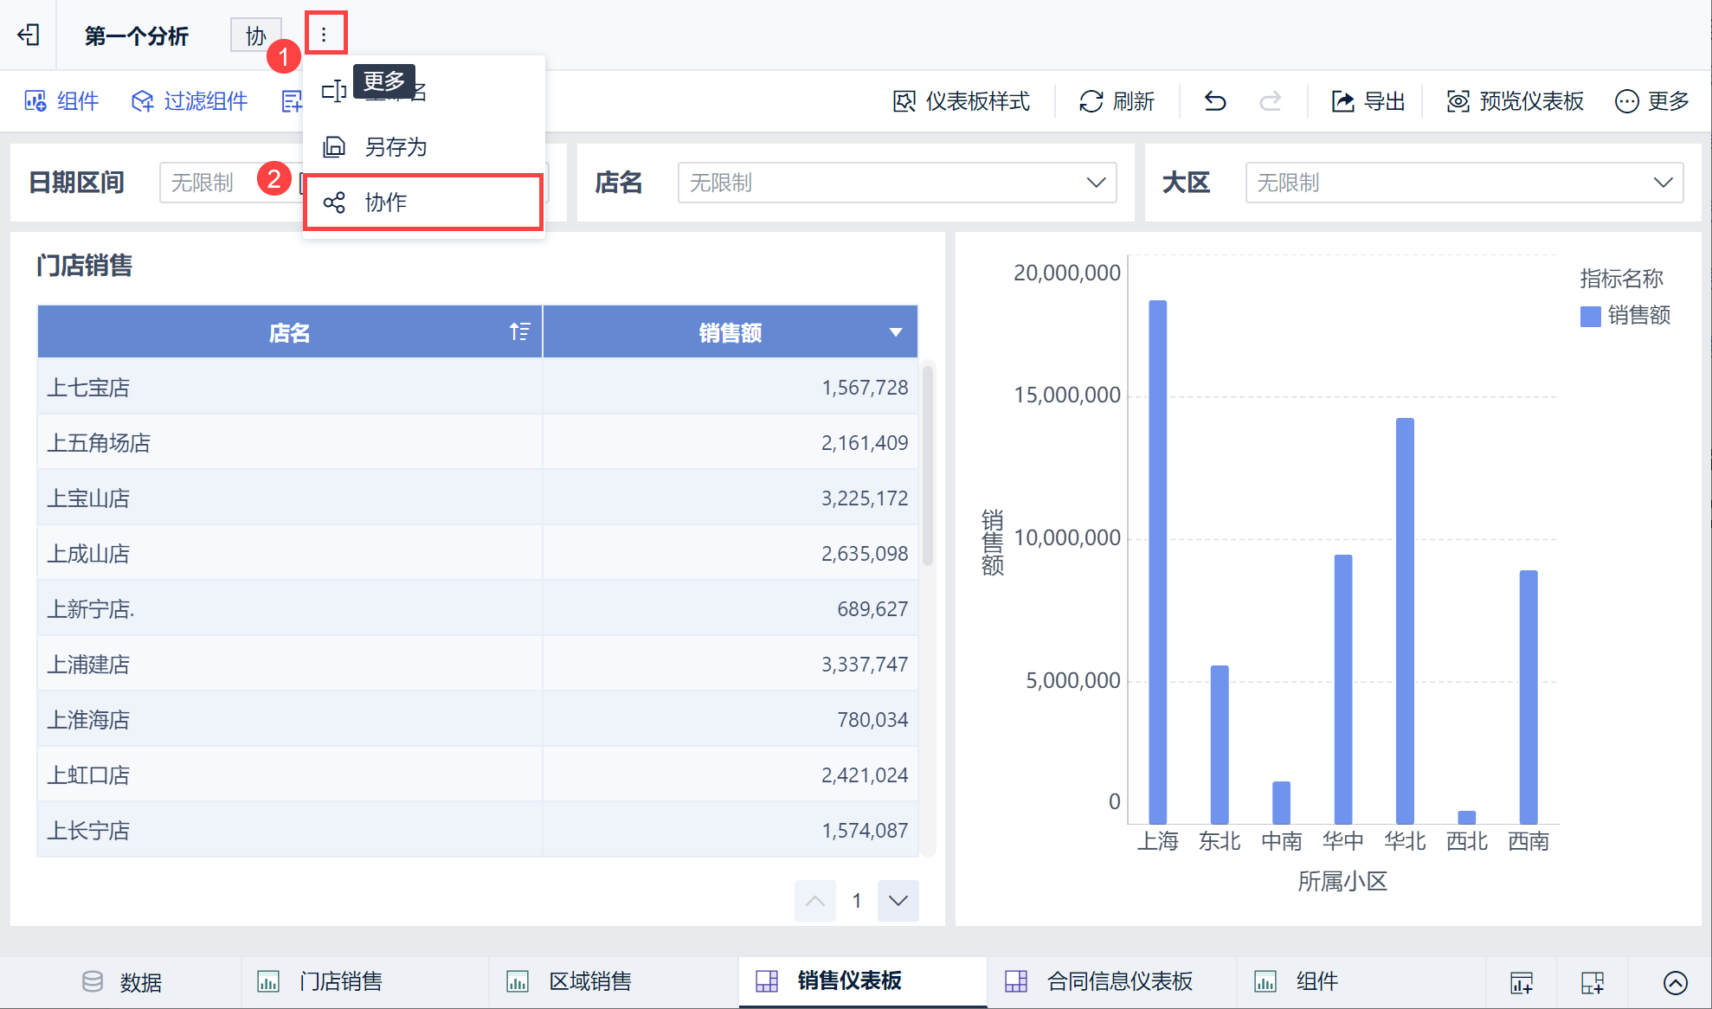Expand the 店名 filter dropdown
Viewport: 1712px width, 1009px height.
[1096, 183]
